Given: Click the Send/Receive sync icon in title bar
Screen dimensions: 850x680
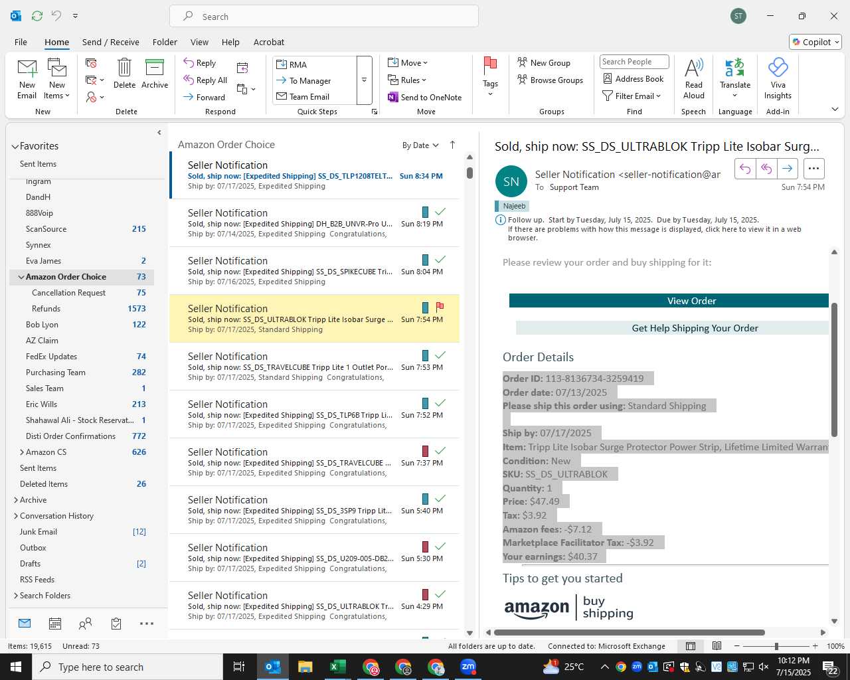Looking at the screenshot, I should (x=37, y=15).
